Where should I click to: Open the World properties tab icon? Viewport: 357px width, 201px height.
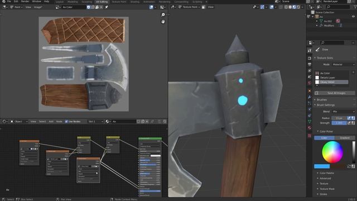click(x=310, y=83)
